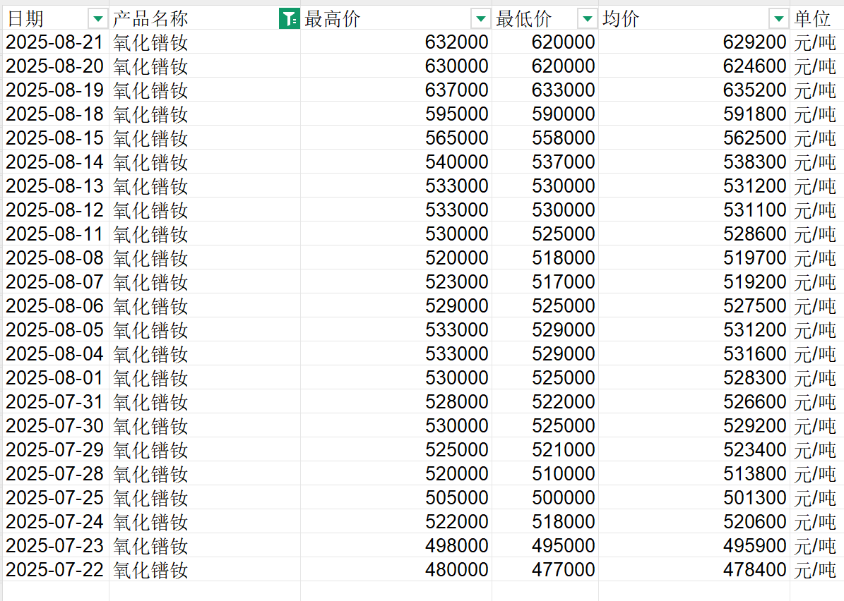This screenshot has width=844, height=601.
Task: Select date cell 2025-07-24
Action: point(55,521)
